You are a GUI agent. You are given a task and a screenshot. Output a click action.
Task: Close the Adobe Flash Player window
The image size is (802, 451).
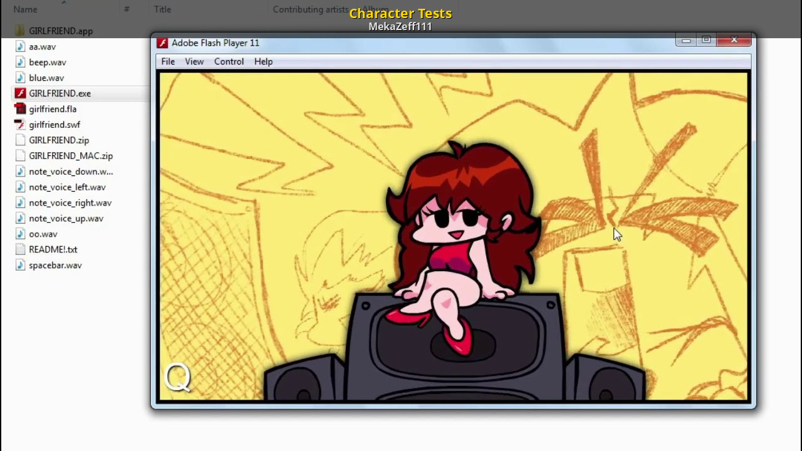(x=734, y=41)
